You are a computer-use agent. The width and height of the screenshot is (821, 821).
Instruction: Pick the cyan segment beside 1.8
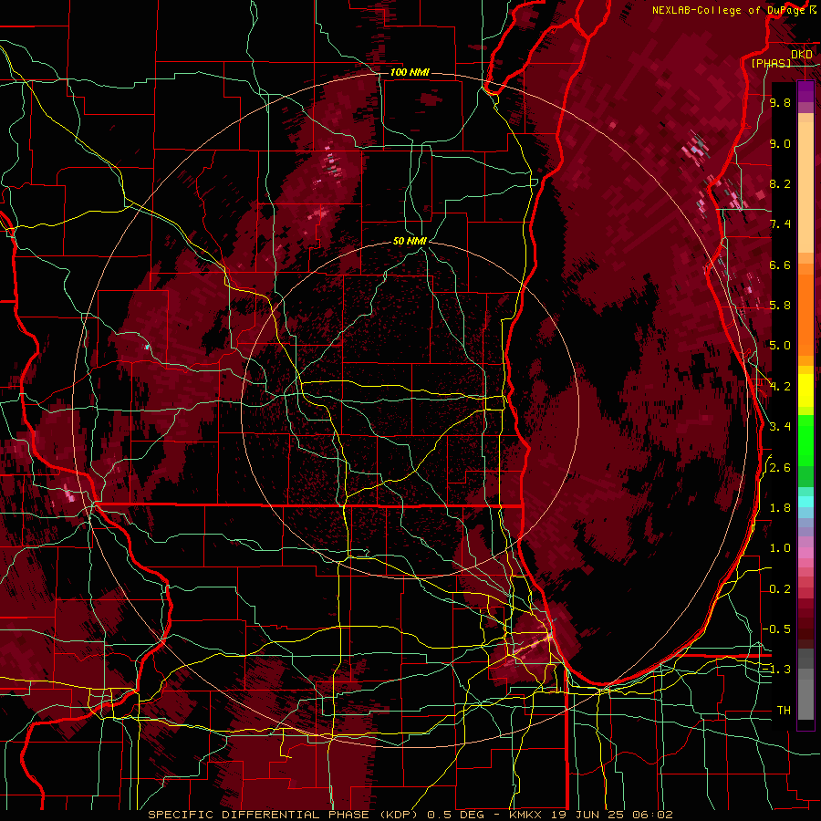[x=805, y=502]
